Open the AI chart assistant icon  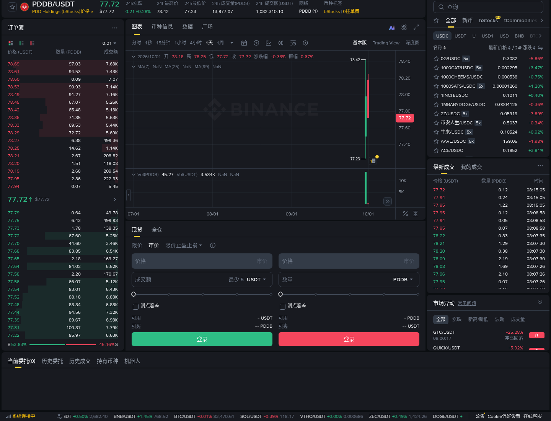coord(392,28)
